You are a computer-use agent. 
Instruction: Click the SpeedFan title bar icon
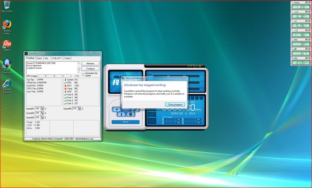pos(26,54)
